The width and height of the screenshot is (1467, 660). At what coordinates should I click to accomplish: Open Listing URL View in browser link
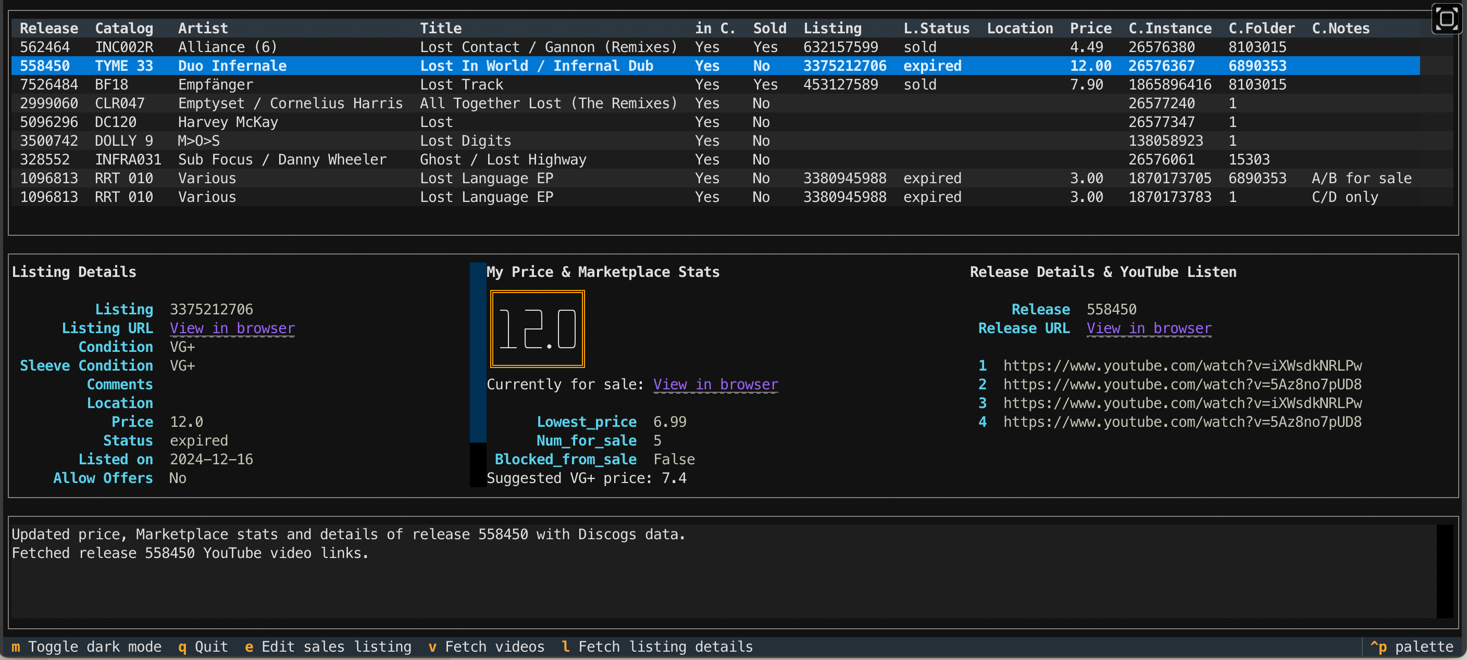click(x=232, y=328)
